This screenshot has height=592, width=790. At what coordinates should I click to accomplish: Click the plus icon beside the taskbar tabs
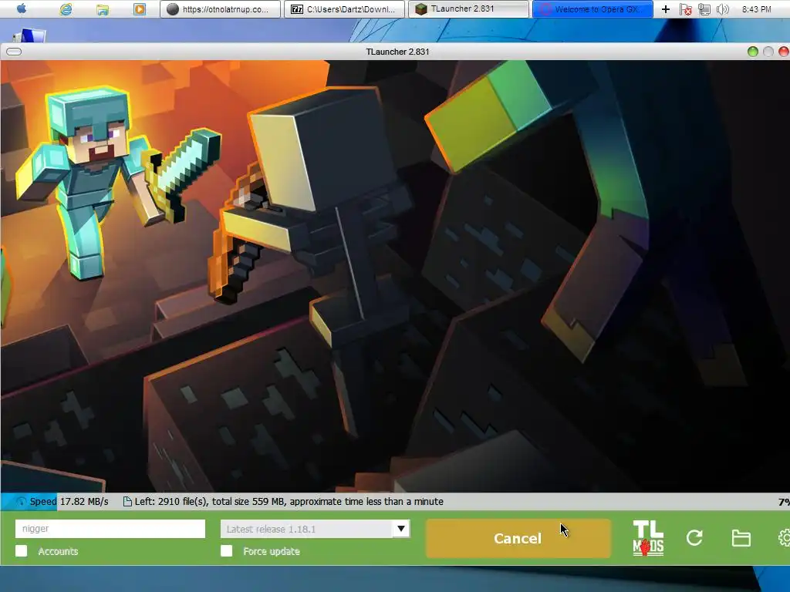(666, 9)
